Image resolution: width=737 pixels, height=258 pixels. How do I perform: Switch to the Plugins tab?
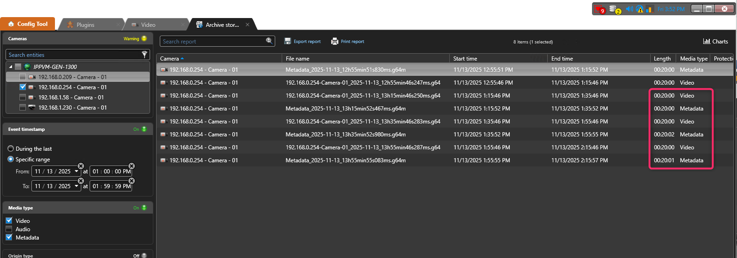(x=85, y=25)
